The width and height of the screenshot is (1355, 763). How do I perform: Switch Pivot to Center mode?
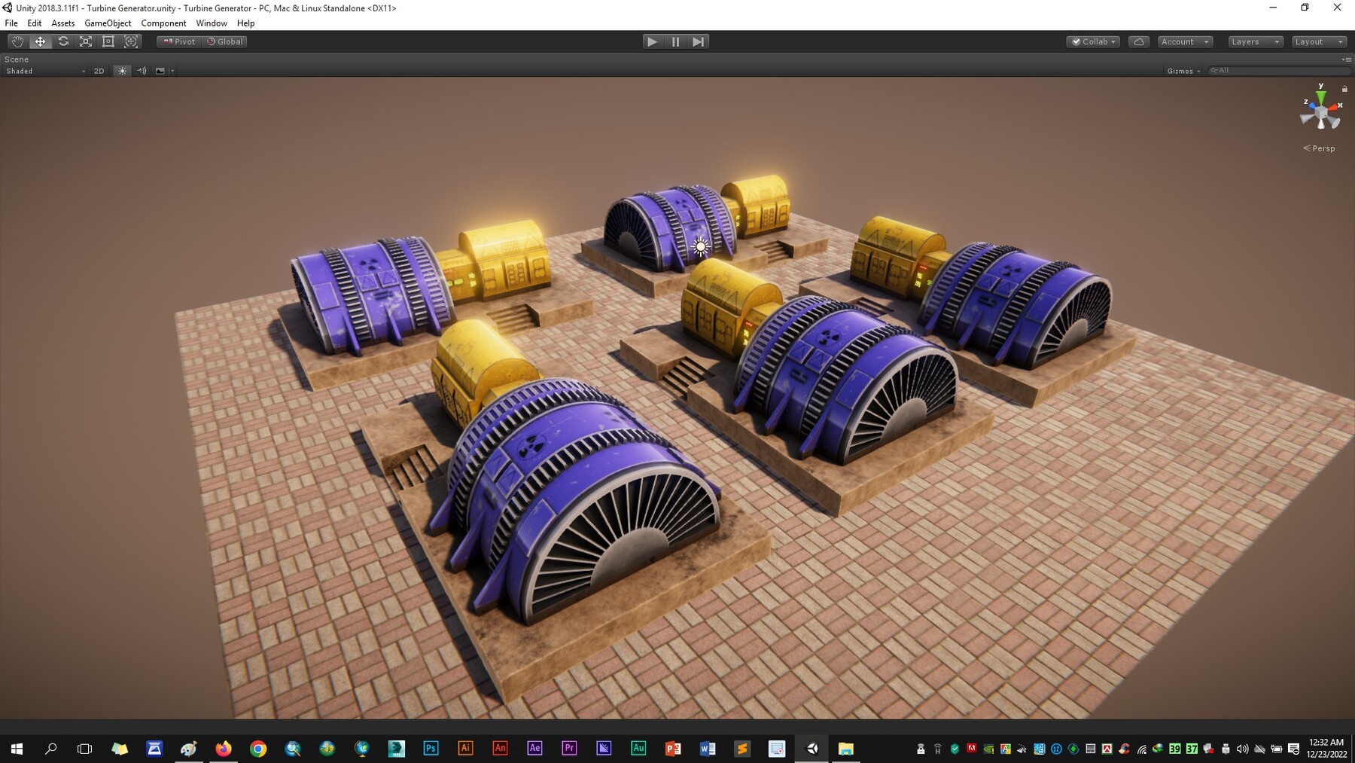point(178,41)
